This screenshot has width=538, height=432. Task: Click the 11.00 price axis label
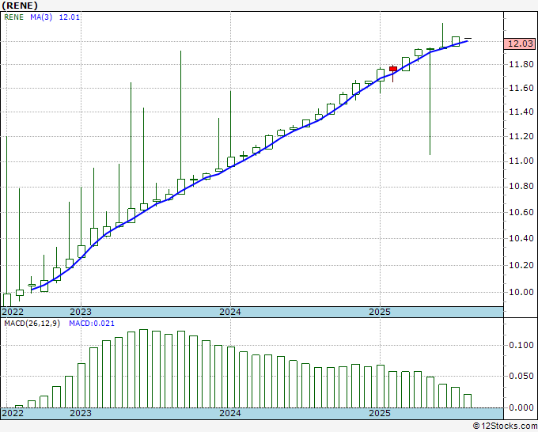(519, 161)
